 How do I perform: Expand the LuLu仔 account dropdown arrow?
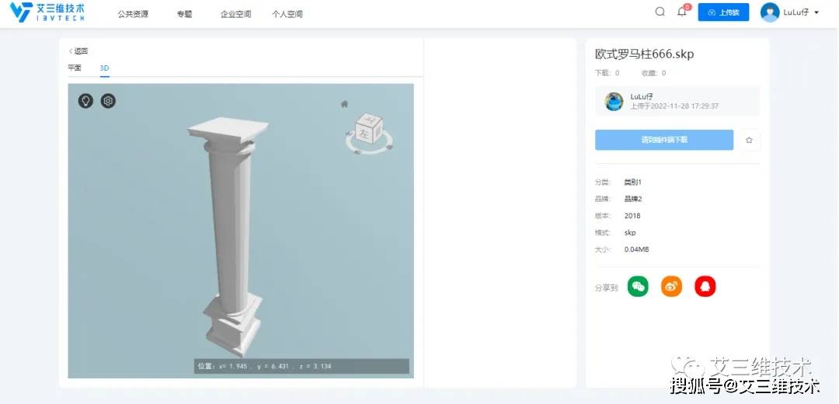[816, 13]
